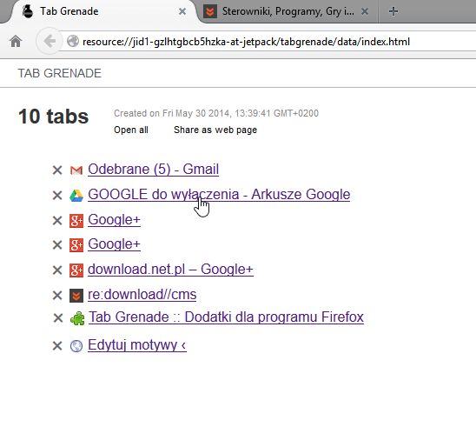Close the Sterowniki, Programy tab
This screenshot has width=476, height=427.
[365, 11]
